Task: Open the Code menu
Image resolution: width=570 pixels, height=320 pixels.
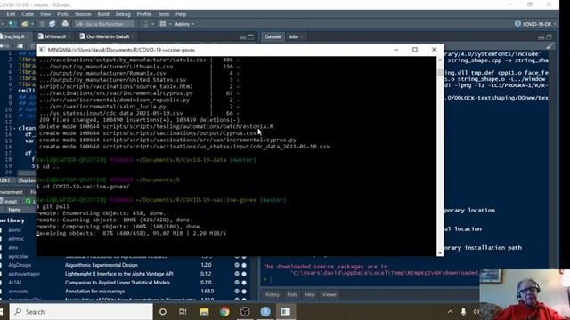Action: point(28,14)
